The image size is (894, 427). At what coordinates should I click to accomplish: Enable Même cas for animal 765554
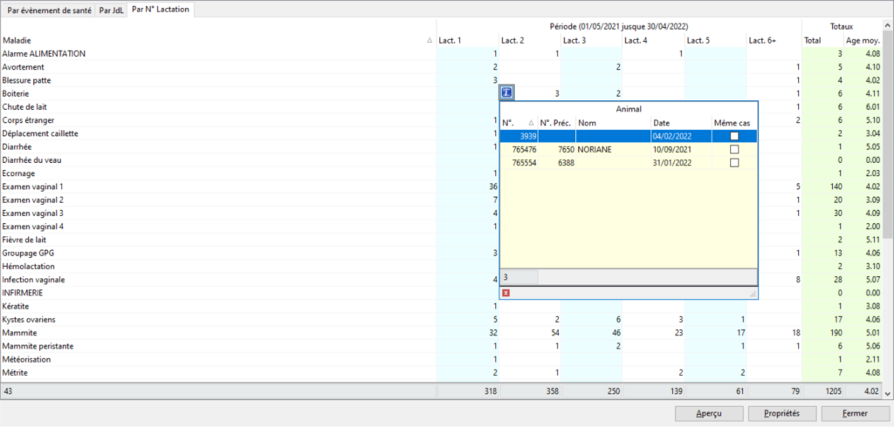(734, 163)
